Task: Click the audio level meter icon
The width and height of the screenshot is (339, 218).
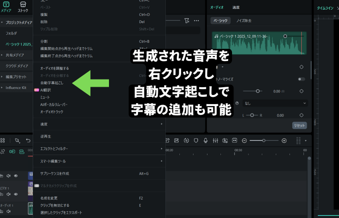Action: 298,140
